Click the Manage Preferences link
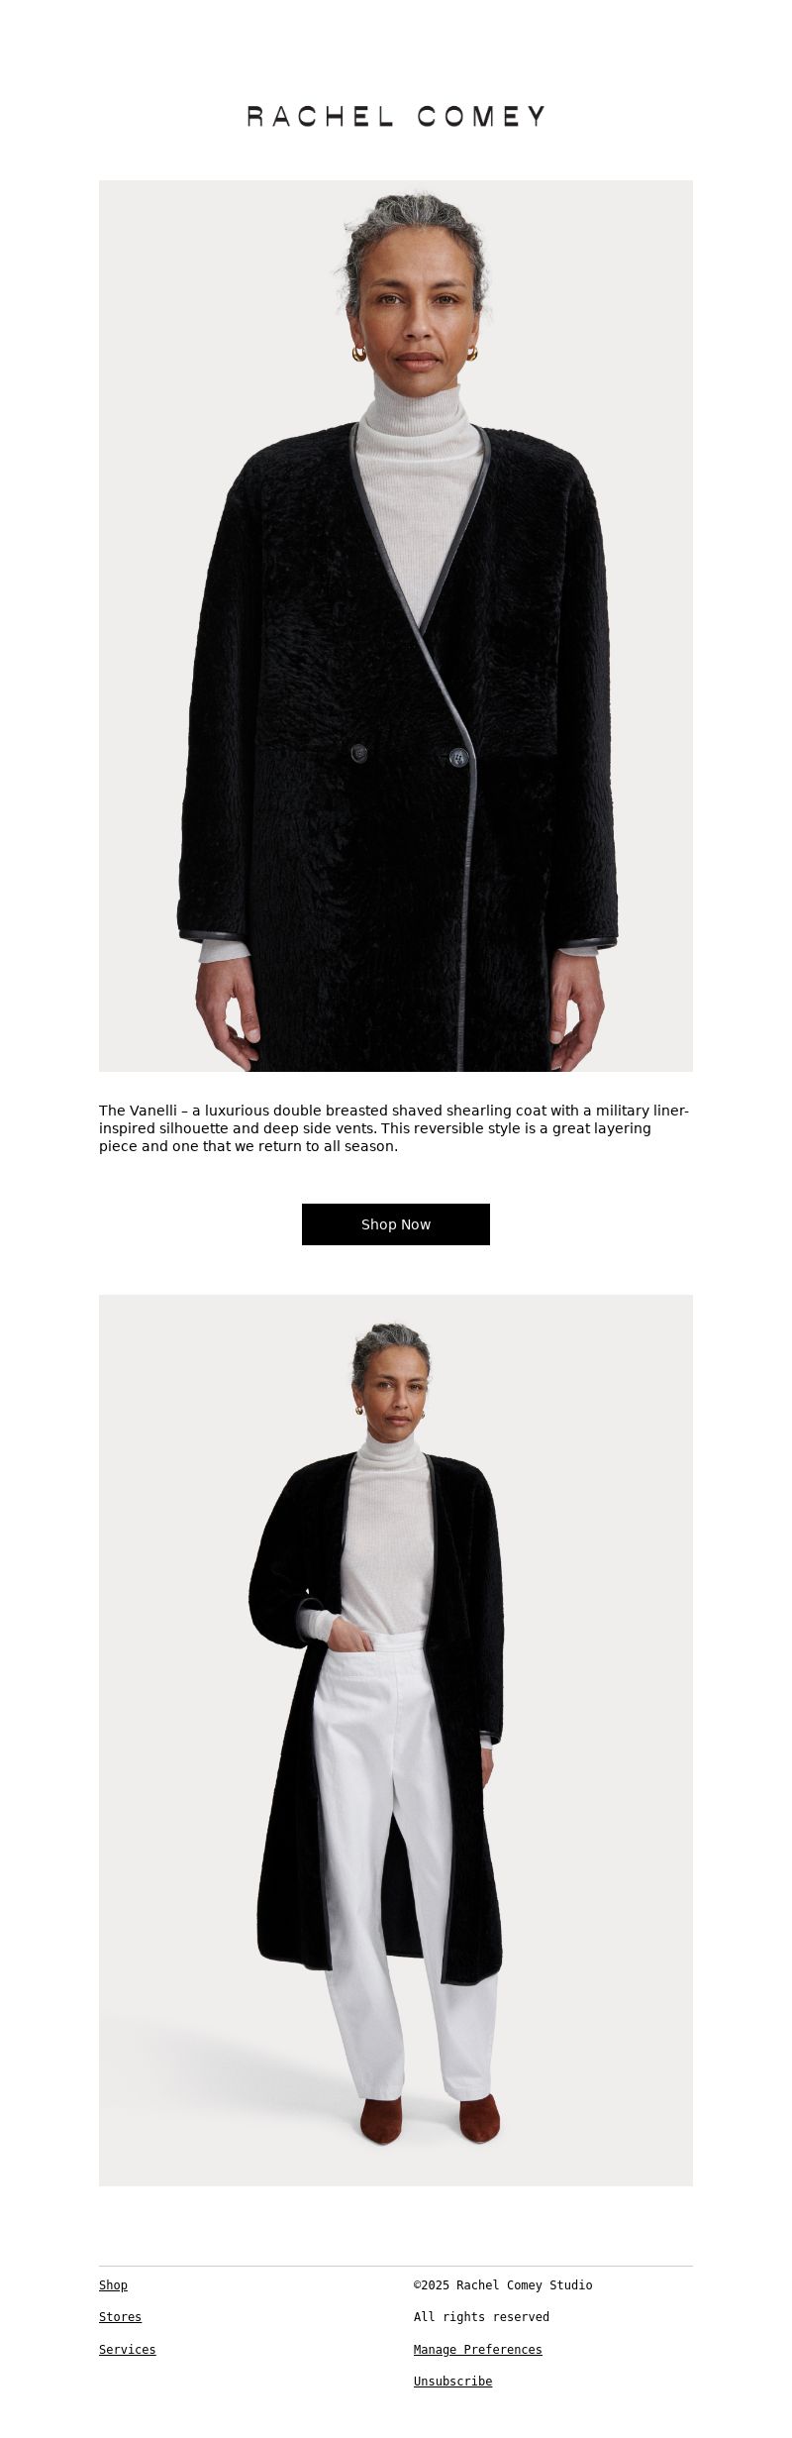 (477, 2349)
